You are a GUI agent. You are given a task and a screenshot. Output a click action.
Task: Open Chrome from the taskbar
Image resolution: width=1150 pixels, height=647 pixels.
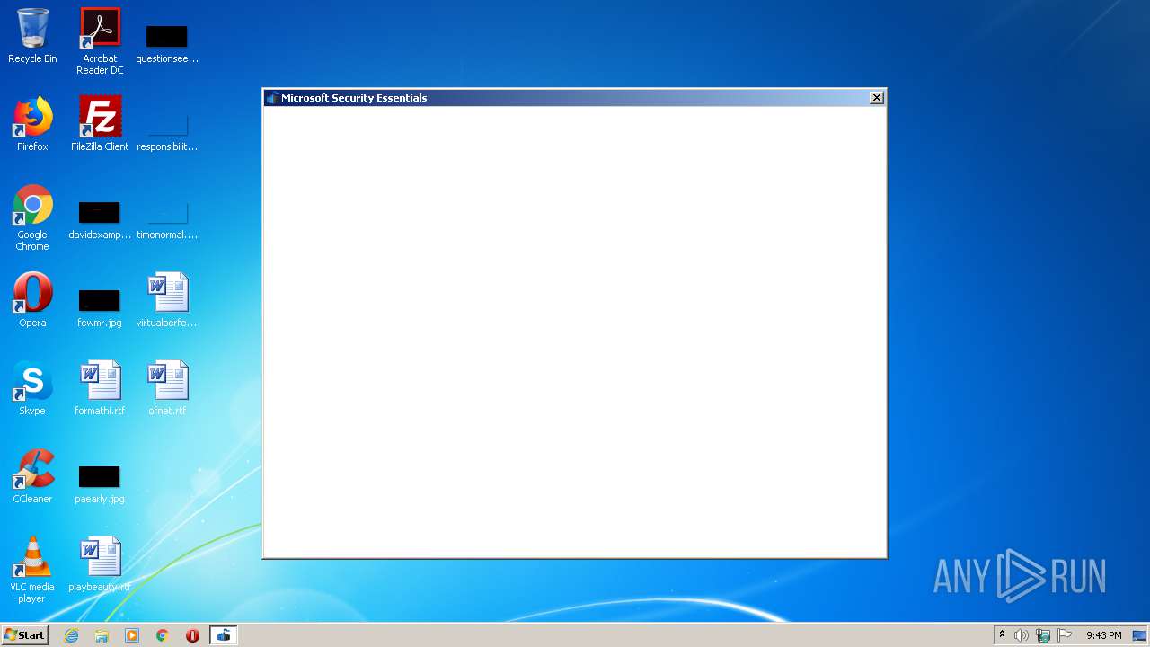(163, 635)
